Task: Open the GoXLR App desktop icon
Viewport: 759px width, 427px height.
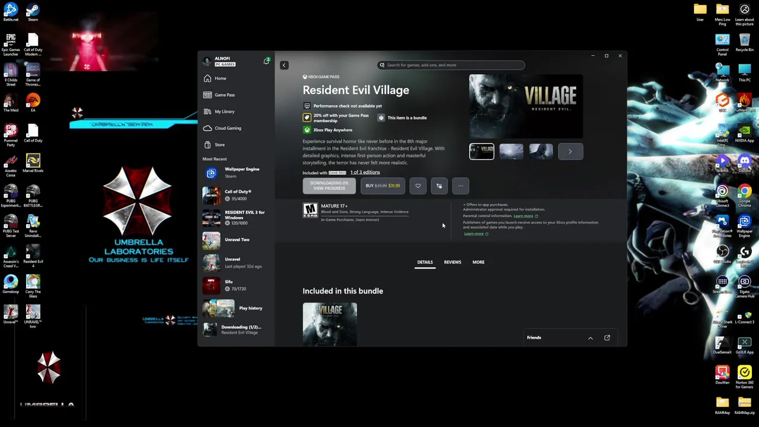Action: click(745, 345)
